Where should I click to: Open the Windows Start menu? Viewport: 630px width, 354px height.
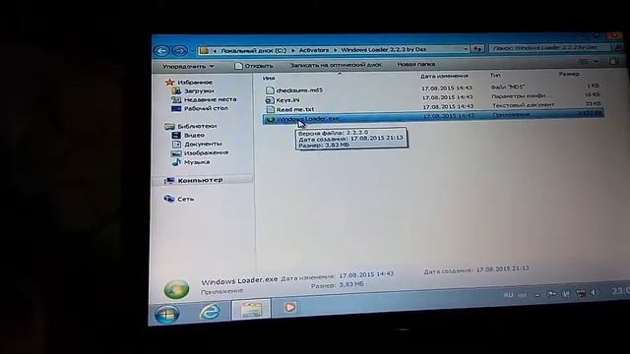point(166,314)
